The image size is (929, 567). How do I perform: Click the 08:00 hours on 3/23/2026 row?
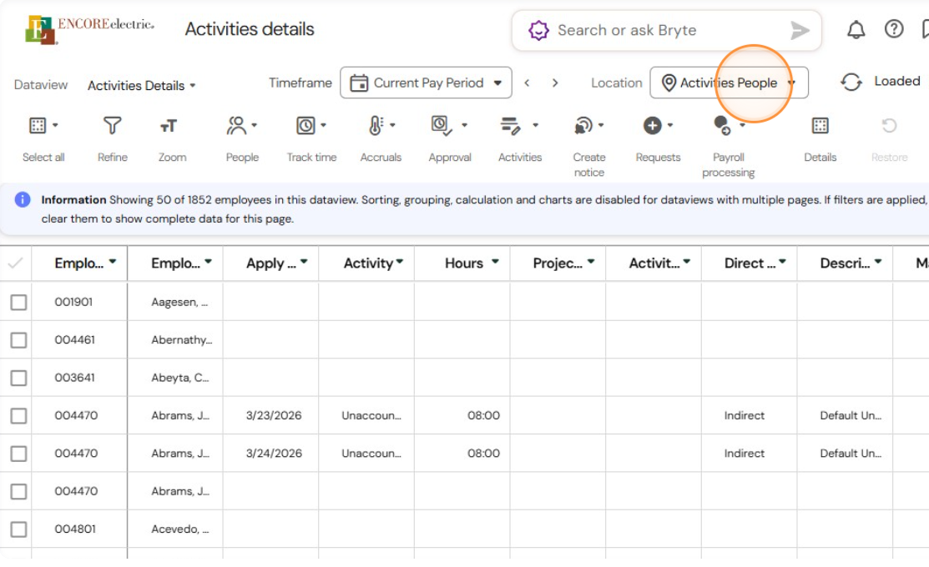pyautogui.click(x=483, y=415)
